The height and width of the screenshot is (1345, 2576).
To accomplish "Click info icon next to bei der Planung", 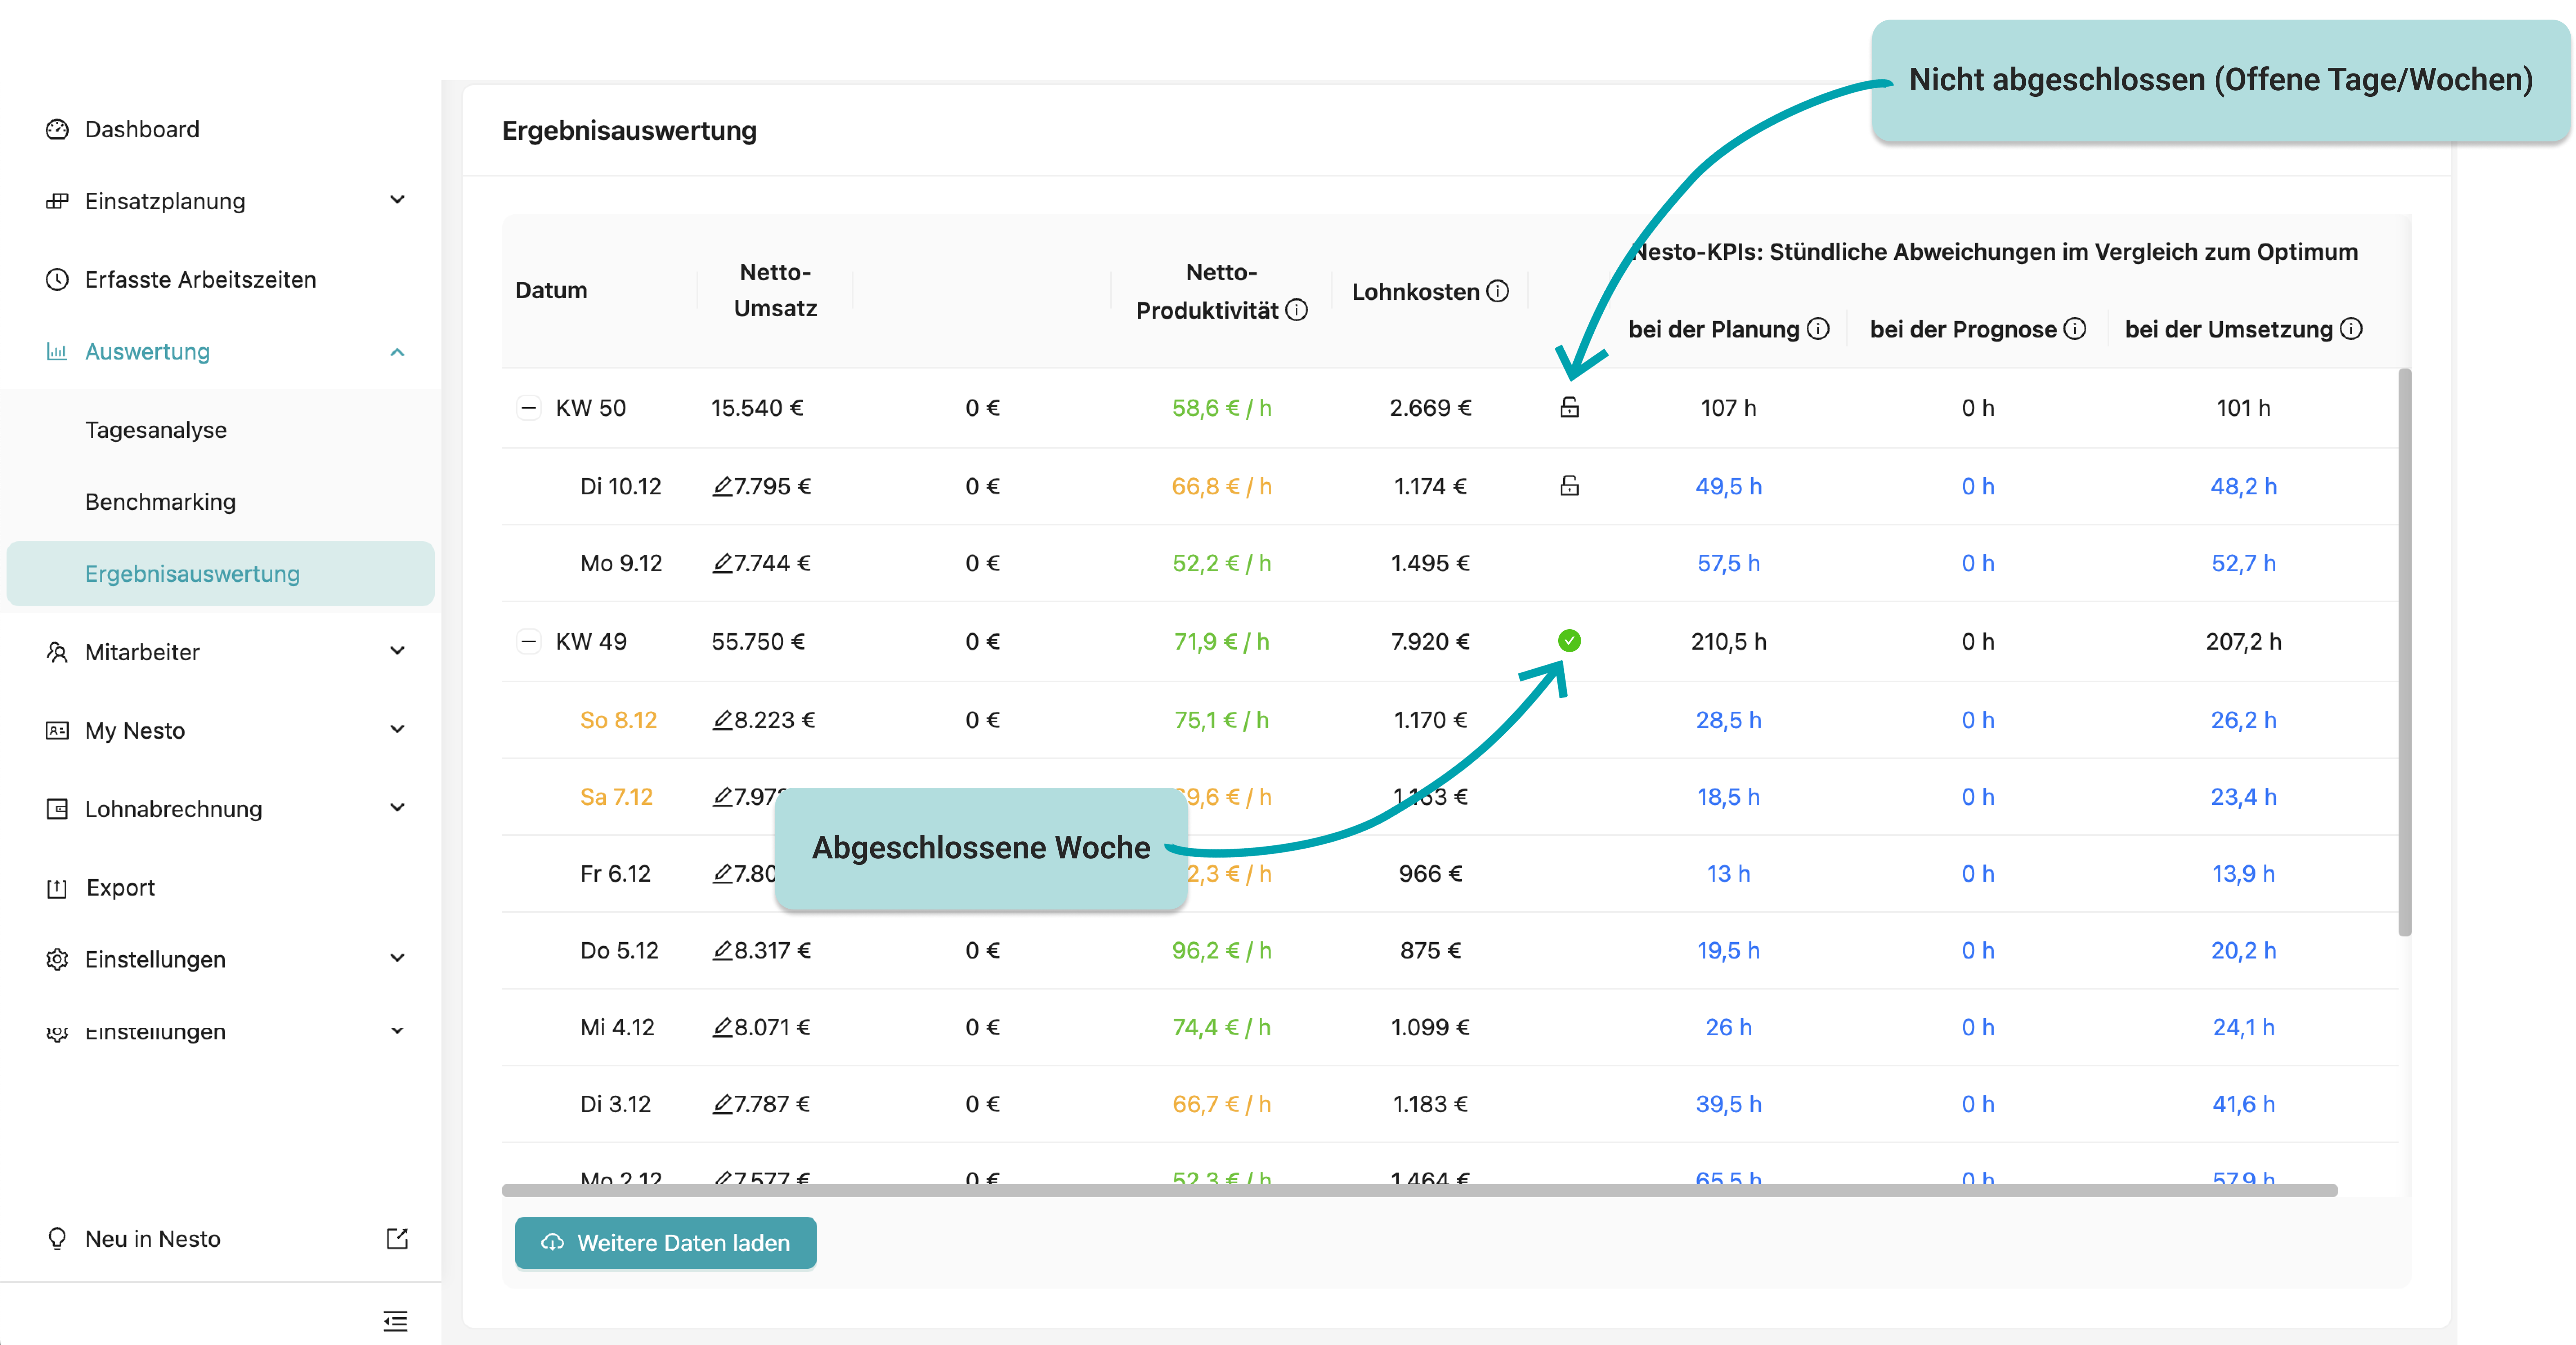I will pos(1818,329).
